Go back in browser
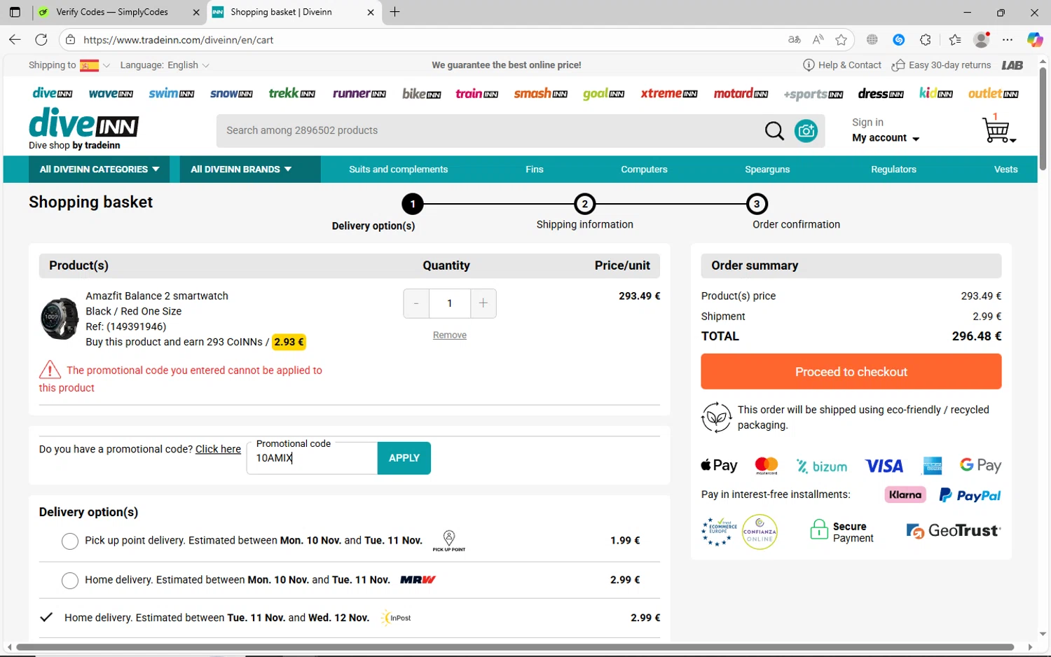Image resolution: width=1051 pixels, height=657 pixels. pyautogui.click(x=15, y=40)
